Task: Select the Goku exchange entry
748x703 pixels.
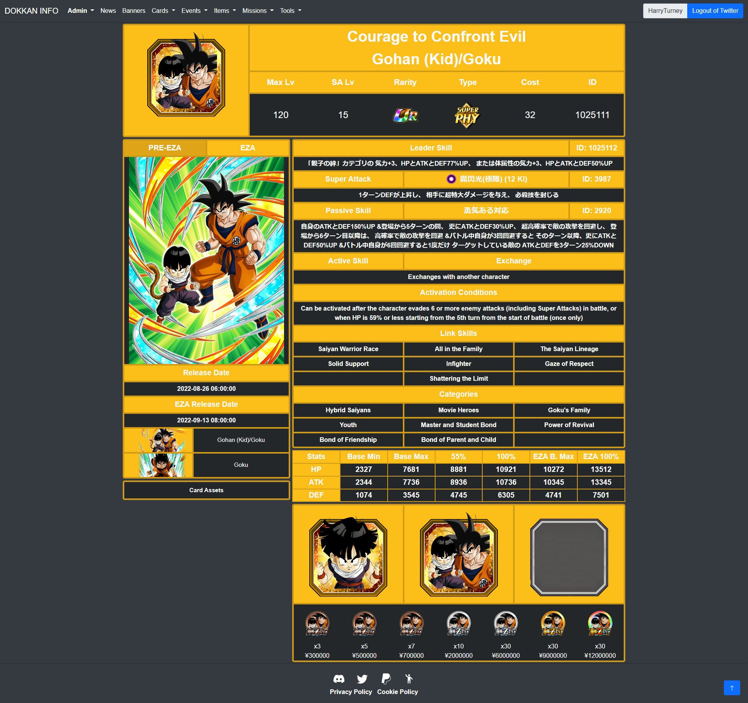Action: [241, 465]
